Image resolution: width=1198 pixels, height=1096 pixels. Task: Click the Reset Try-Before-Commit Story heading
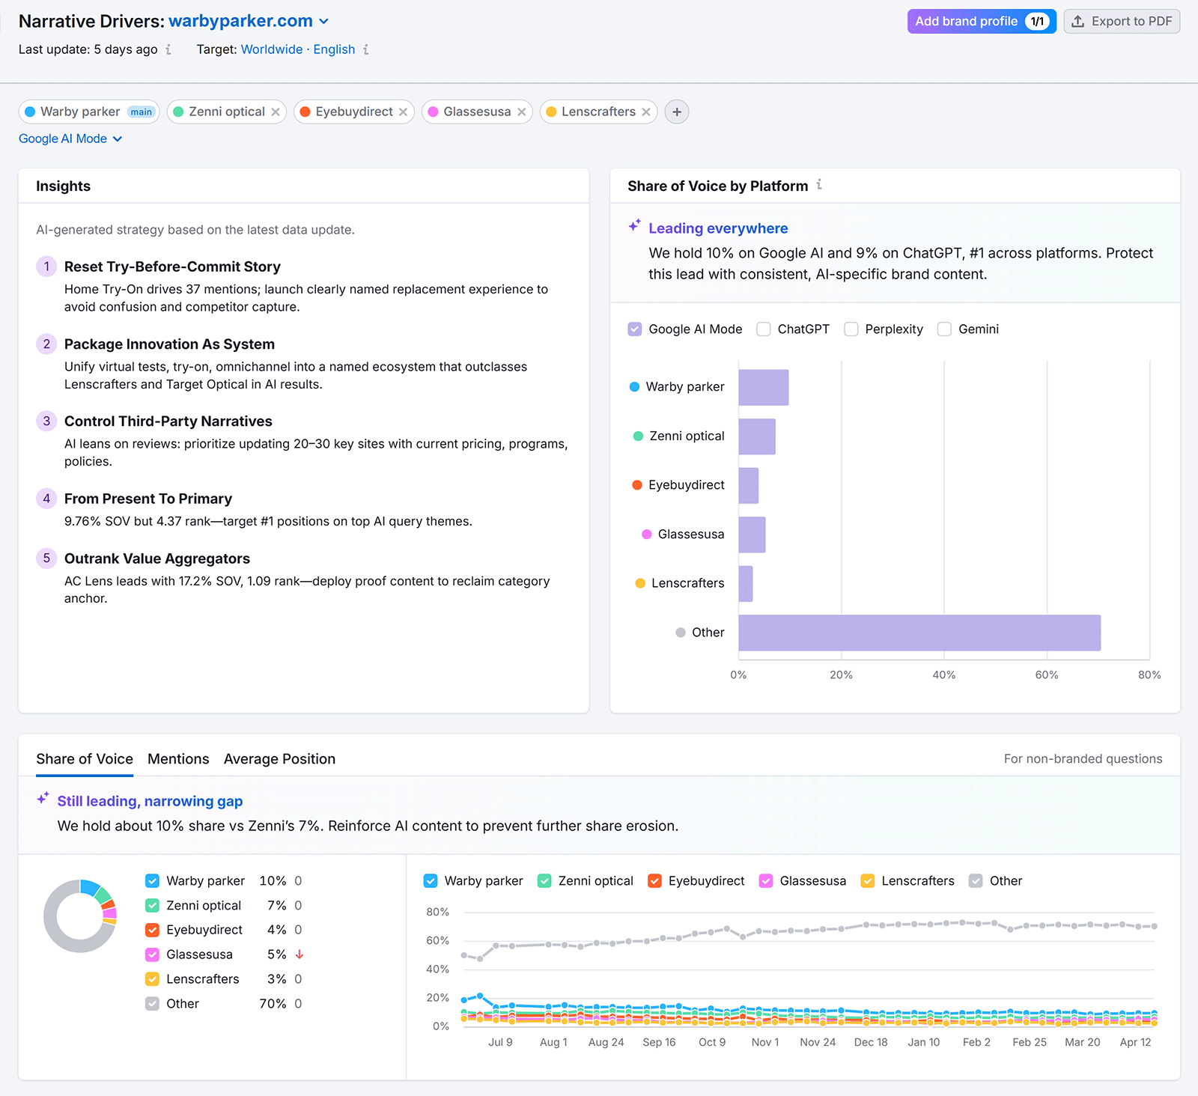point(172,267)
